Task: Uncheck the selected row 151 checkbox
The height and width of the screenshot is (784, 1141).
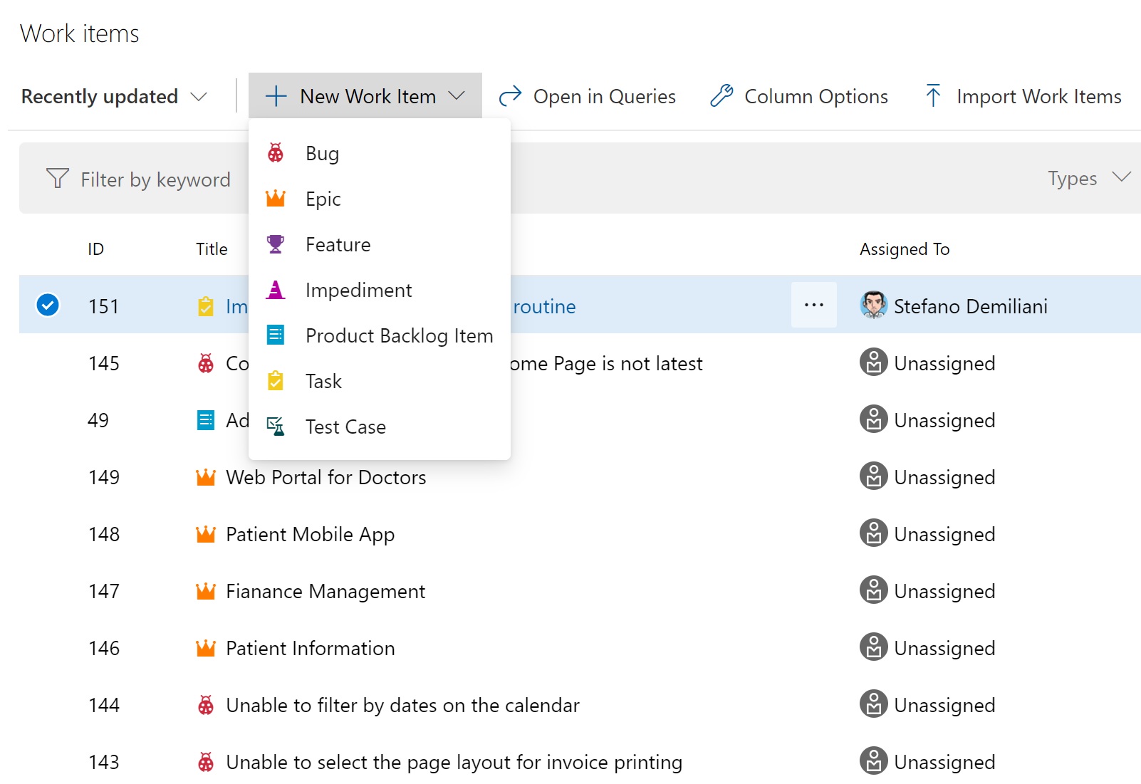Action: 48,305
